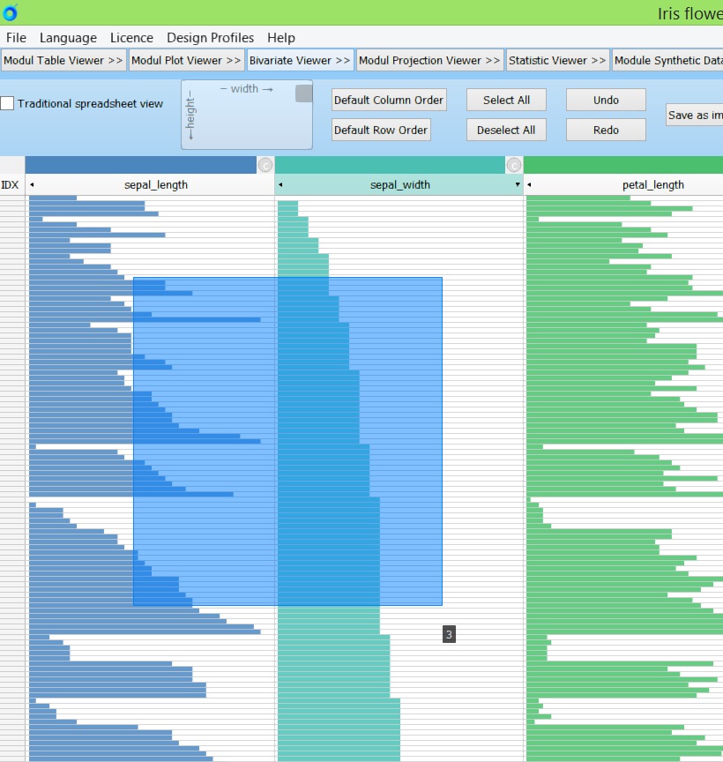
Task: Open the Language menu
Action: 68,38
